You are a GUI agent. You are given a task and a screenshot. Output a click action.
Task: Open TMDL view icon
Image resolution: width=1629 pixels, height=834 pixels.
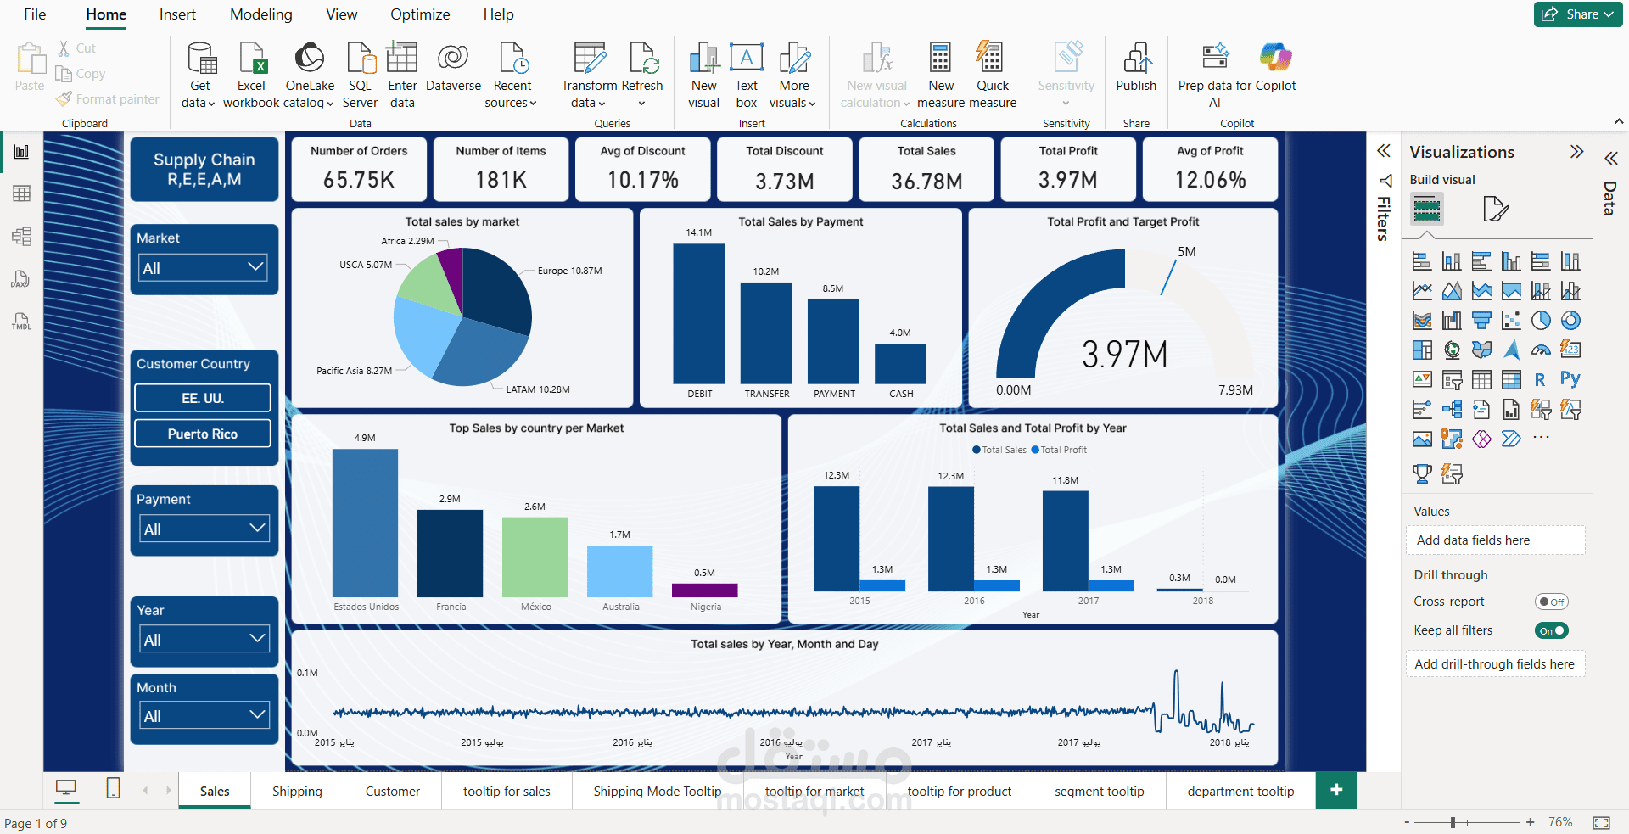(21, 322)
